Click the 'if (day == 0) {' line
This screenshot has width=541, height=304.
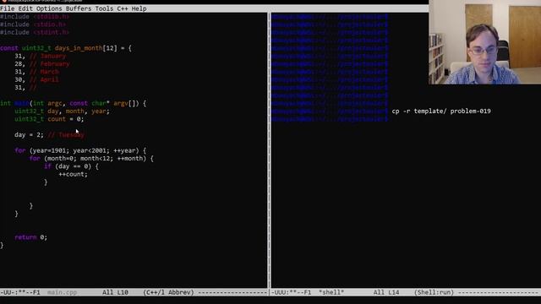pos(71,166)
